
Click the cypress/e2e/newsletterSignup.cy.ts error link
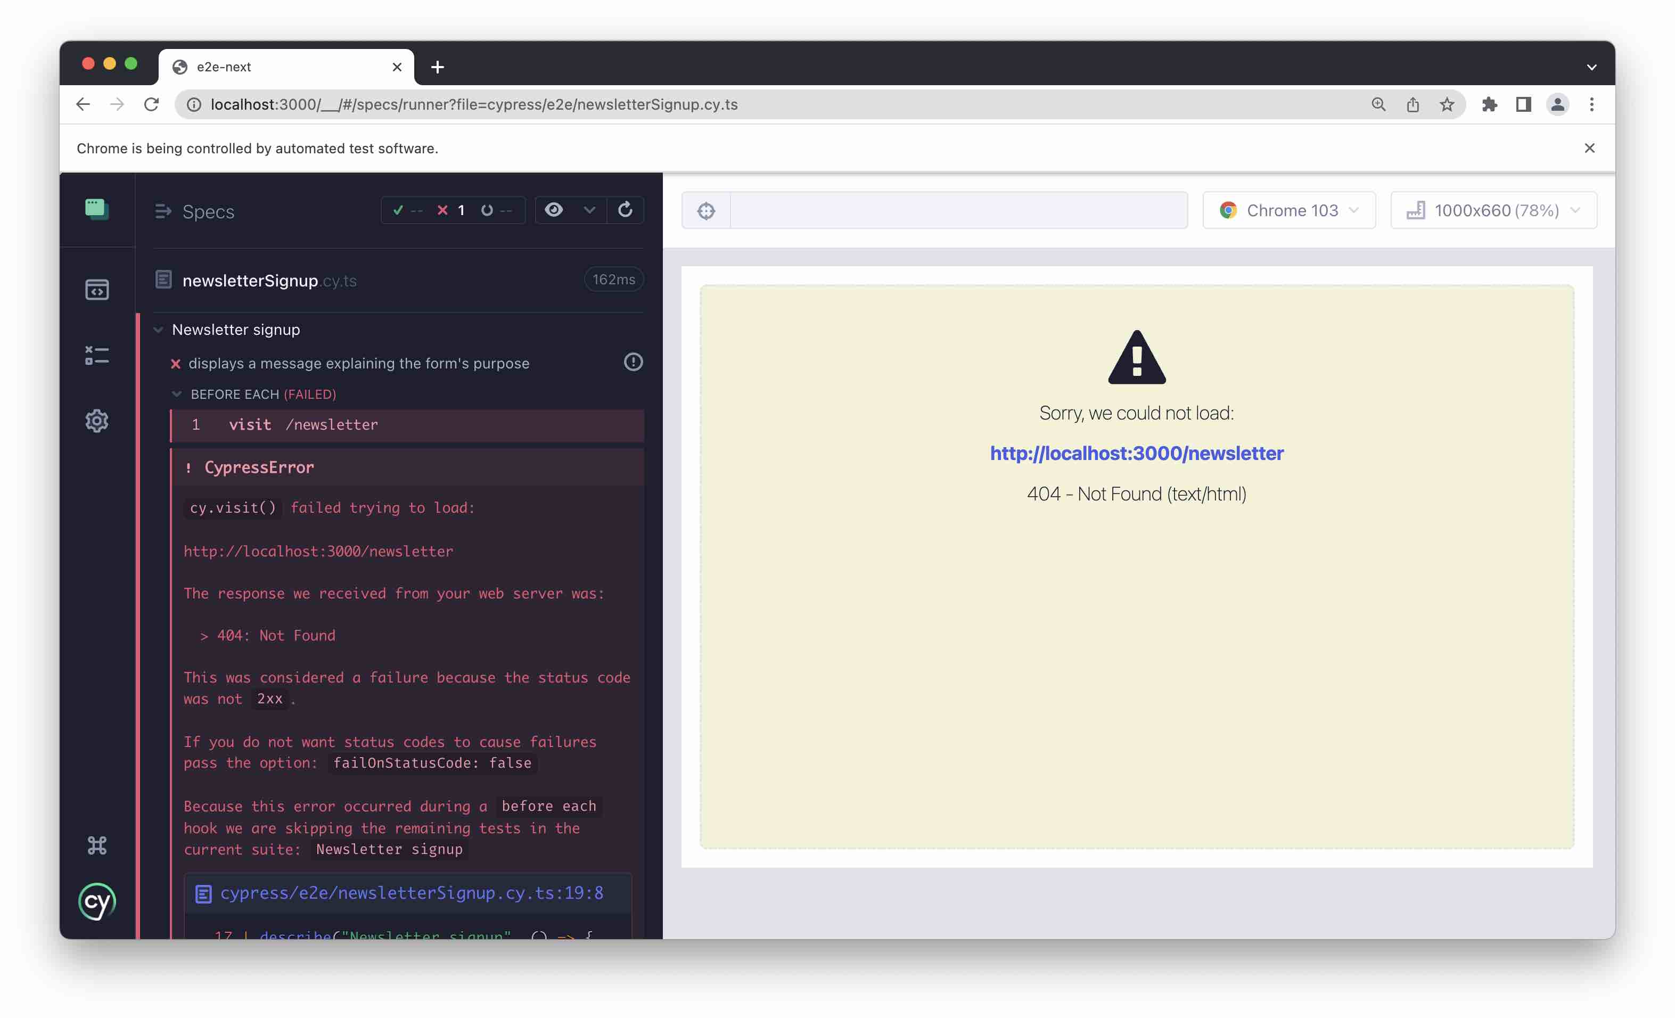tap(410, 892)
